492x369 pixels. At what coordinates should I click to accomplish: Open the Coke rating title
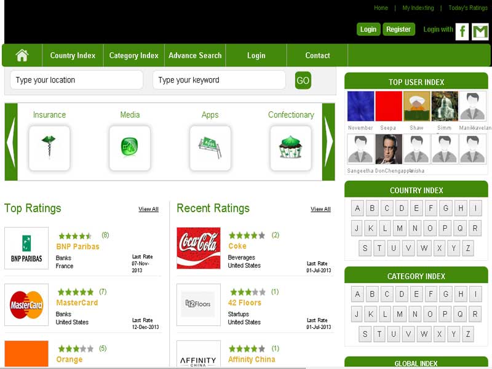tap(237, 246)
